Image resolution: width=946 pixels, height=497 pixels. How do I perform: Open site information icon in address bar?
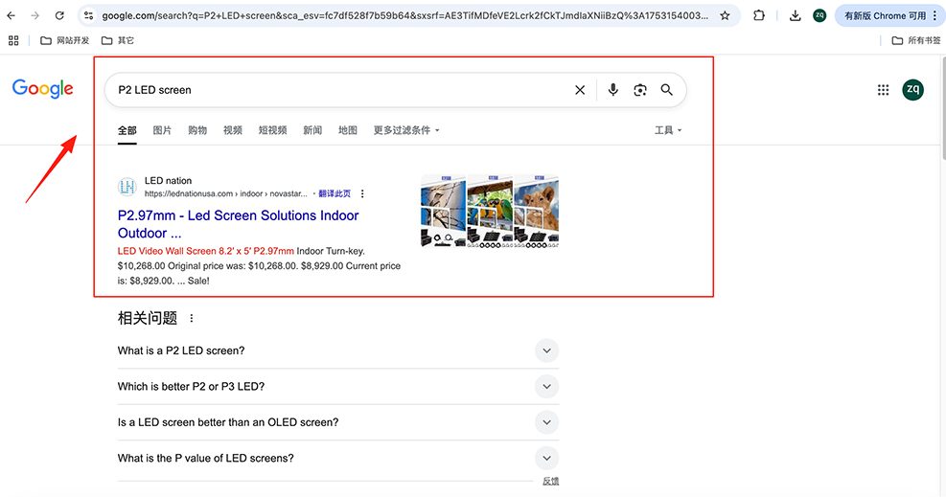[89, 15]
